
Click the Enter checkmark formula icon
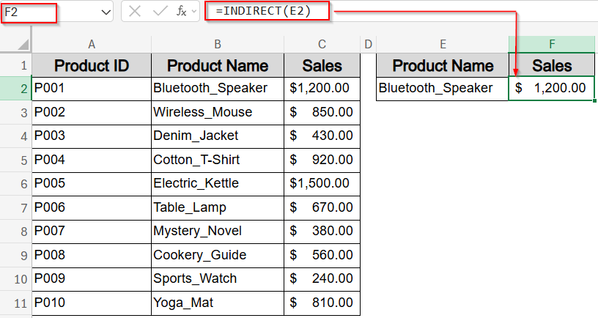[160, 11]
